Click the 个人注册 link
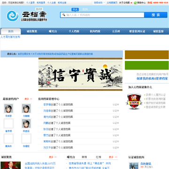 [52, 3]
